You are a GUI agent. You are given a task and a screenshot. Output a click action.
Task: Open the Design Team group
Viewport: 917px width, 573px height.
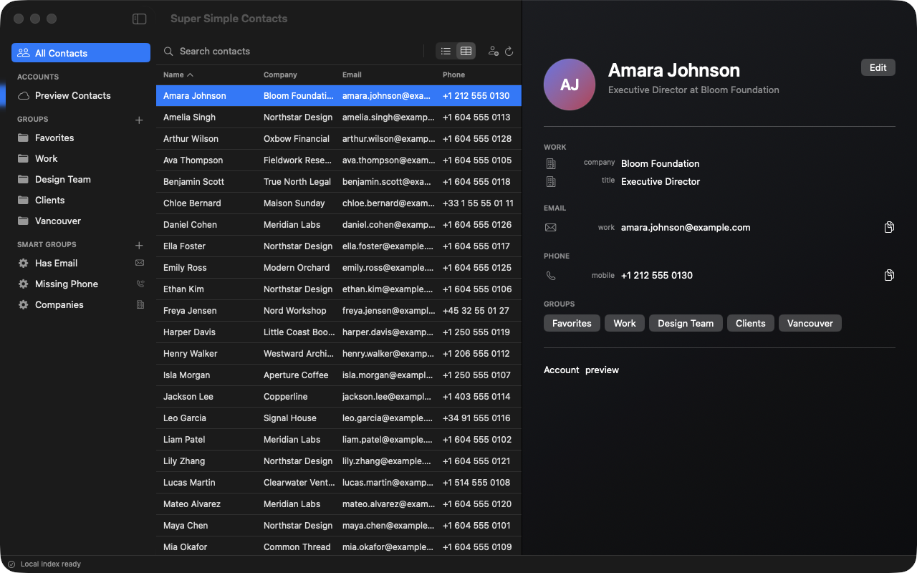point(81,179)
